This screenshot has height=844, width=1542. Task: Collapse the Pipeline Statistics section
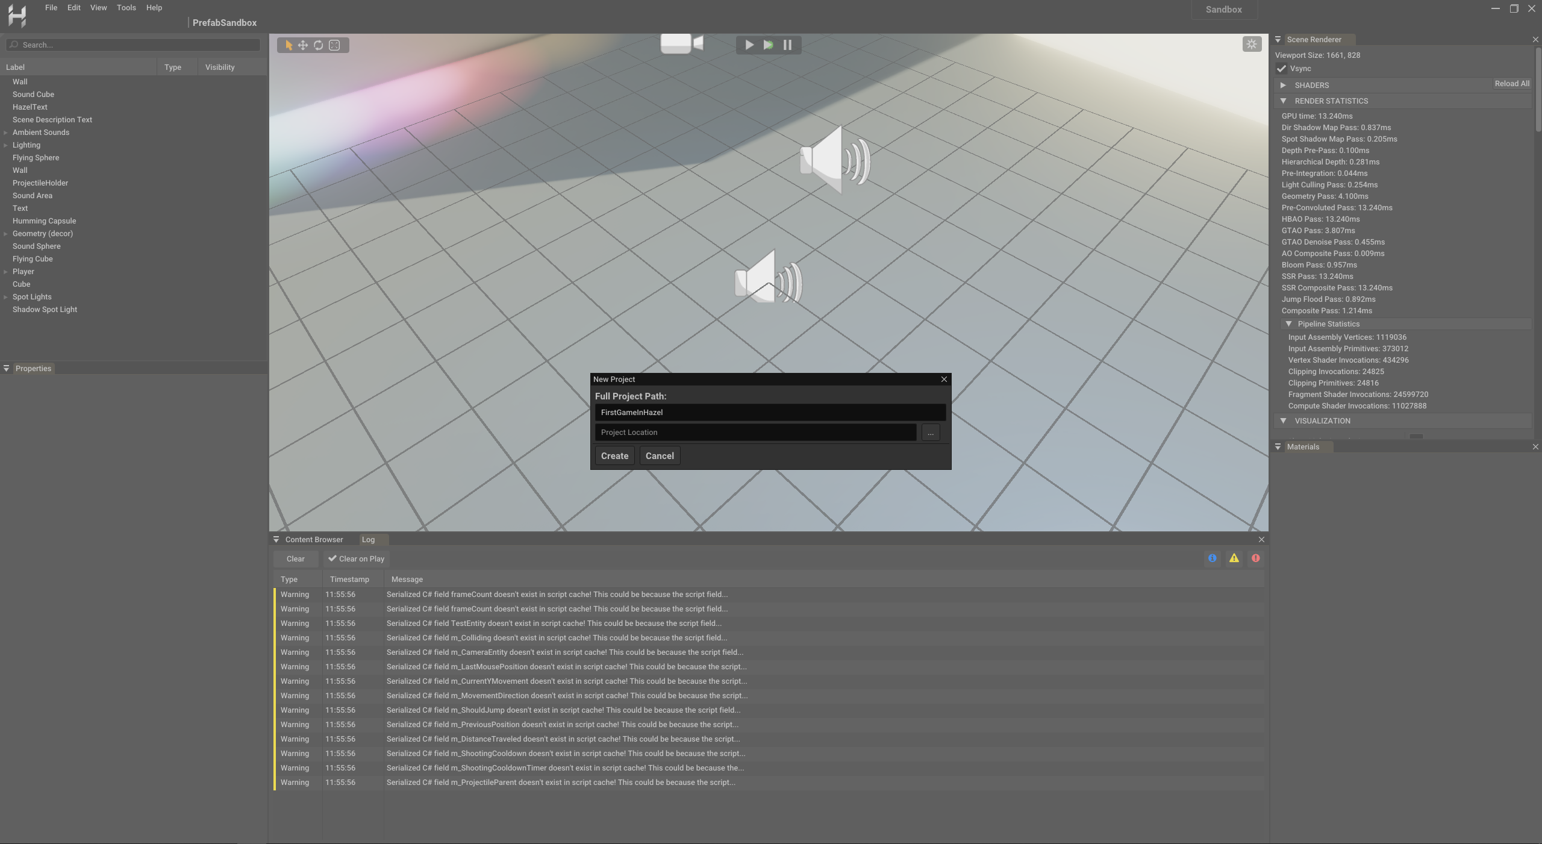[x=1289, y=324]
